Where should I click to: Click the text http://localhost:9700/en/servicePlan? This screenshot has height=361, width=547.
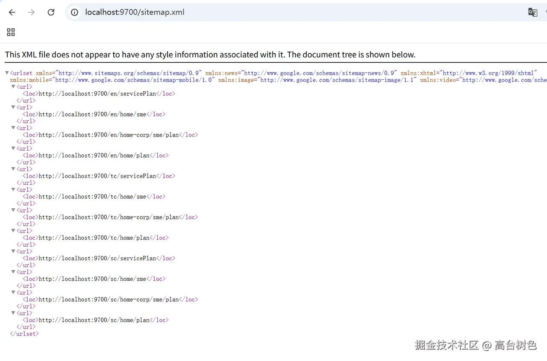97,94
